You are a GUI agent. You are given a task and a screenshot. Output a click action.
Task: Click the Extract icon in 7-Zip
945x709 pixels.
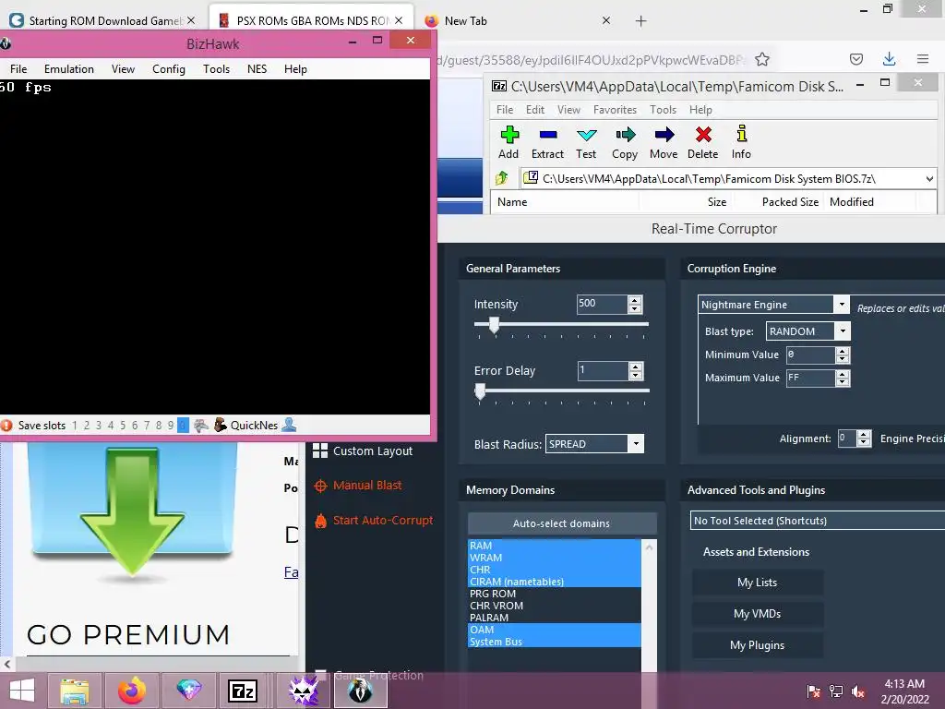(548, 135)
